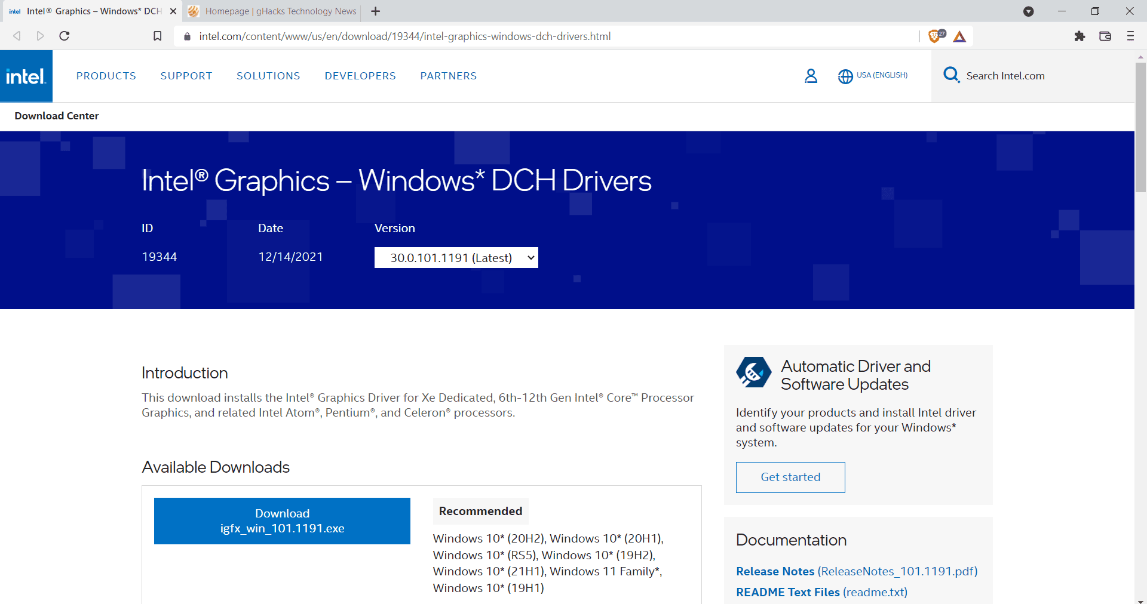Open the browser hamburger menu
The image size is (1147, 604).
[1130, 36]
